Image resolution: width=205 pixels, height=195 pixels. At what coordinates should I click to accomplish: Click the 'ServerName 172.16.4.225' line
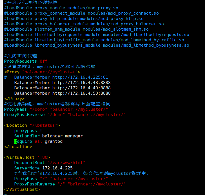[x=43, y=168]
